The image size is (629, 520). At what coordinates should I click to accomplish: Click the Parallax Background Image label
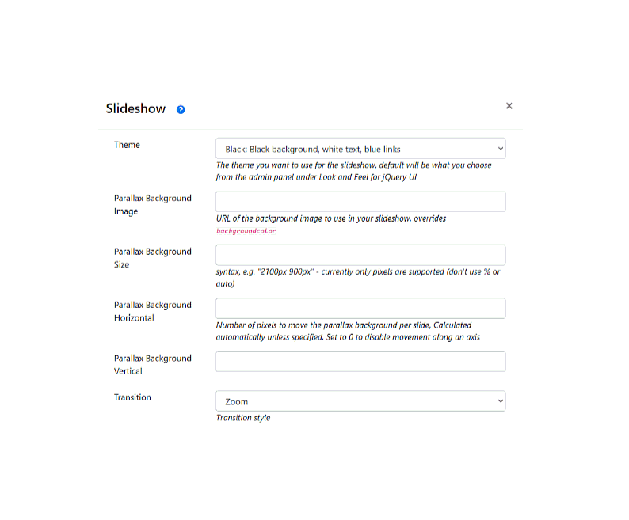pyautogui.click(x=152, y=204)
